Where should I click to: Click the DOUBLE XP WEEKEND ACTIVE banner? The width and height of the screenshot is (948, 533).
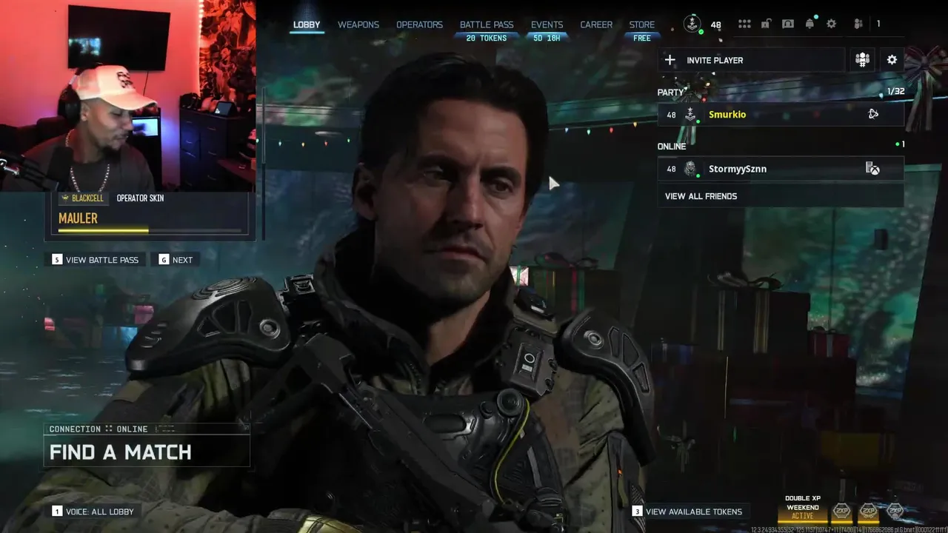(803, 507)
